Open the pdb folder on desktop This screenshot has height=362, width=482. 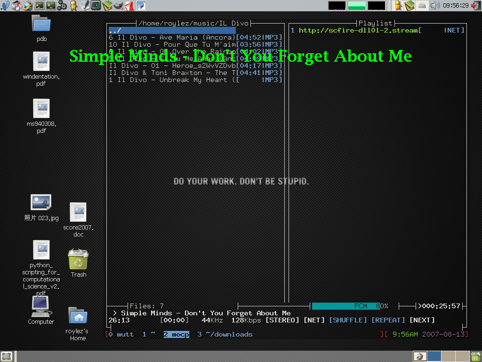(41, 28)
